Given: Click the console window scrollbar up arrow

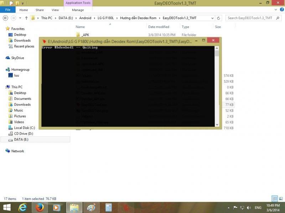Looking at the screenshot, I should tap(217, 48).
